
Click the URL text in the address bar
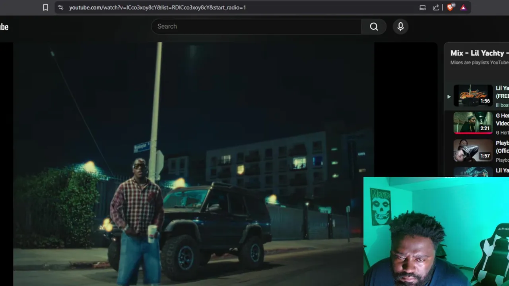(157, 7)
